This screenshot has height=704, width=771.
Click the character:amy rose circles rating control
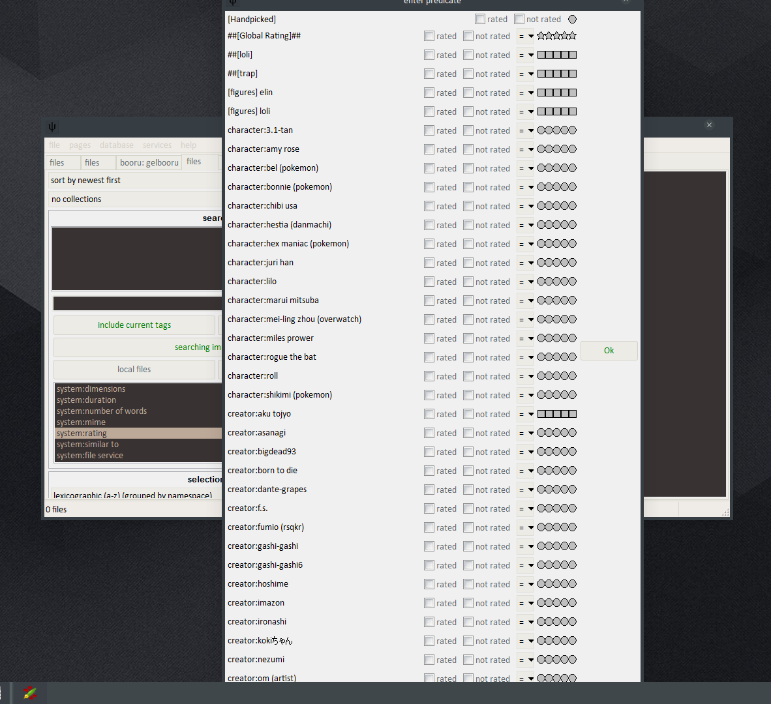(x=556, y=149)
